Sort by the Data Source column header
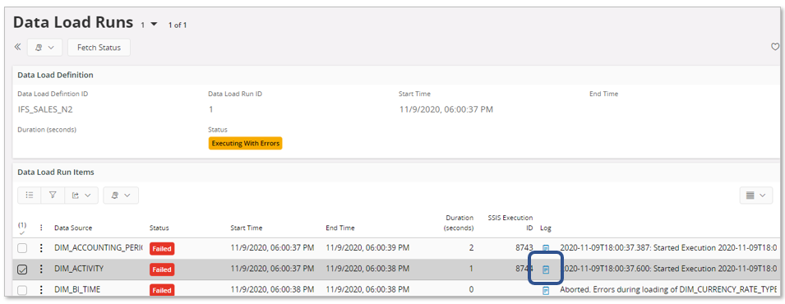The image size is (785, 304). pyautogui.click(x=73, y=228)
